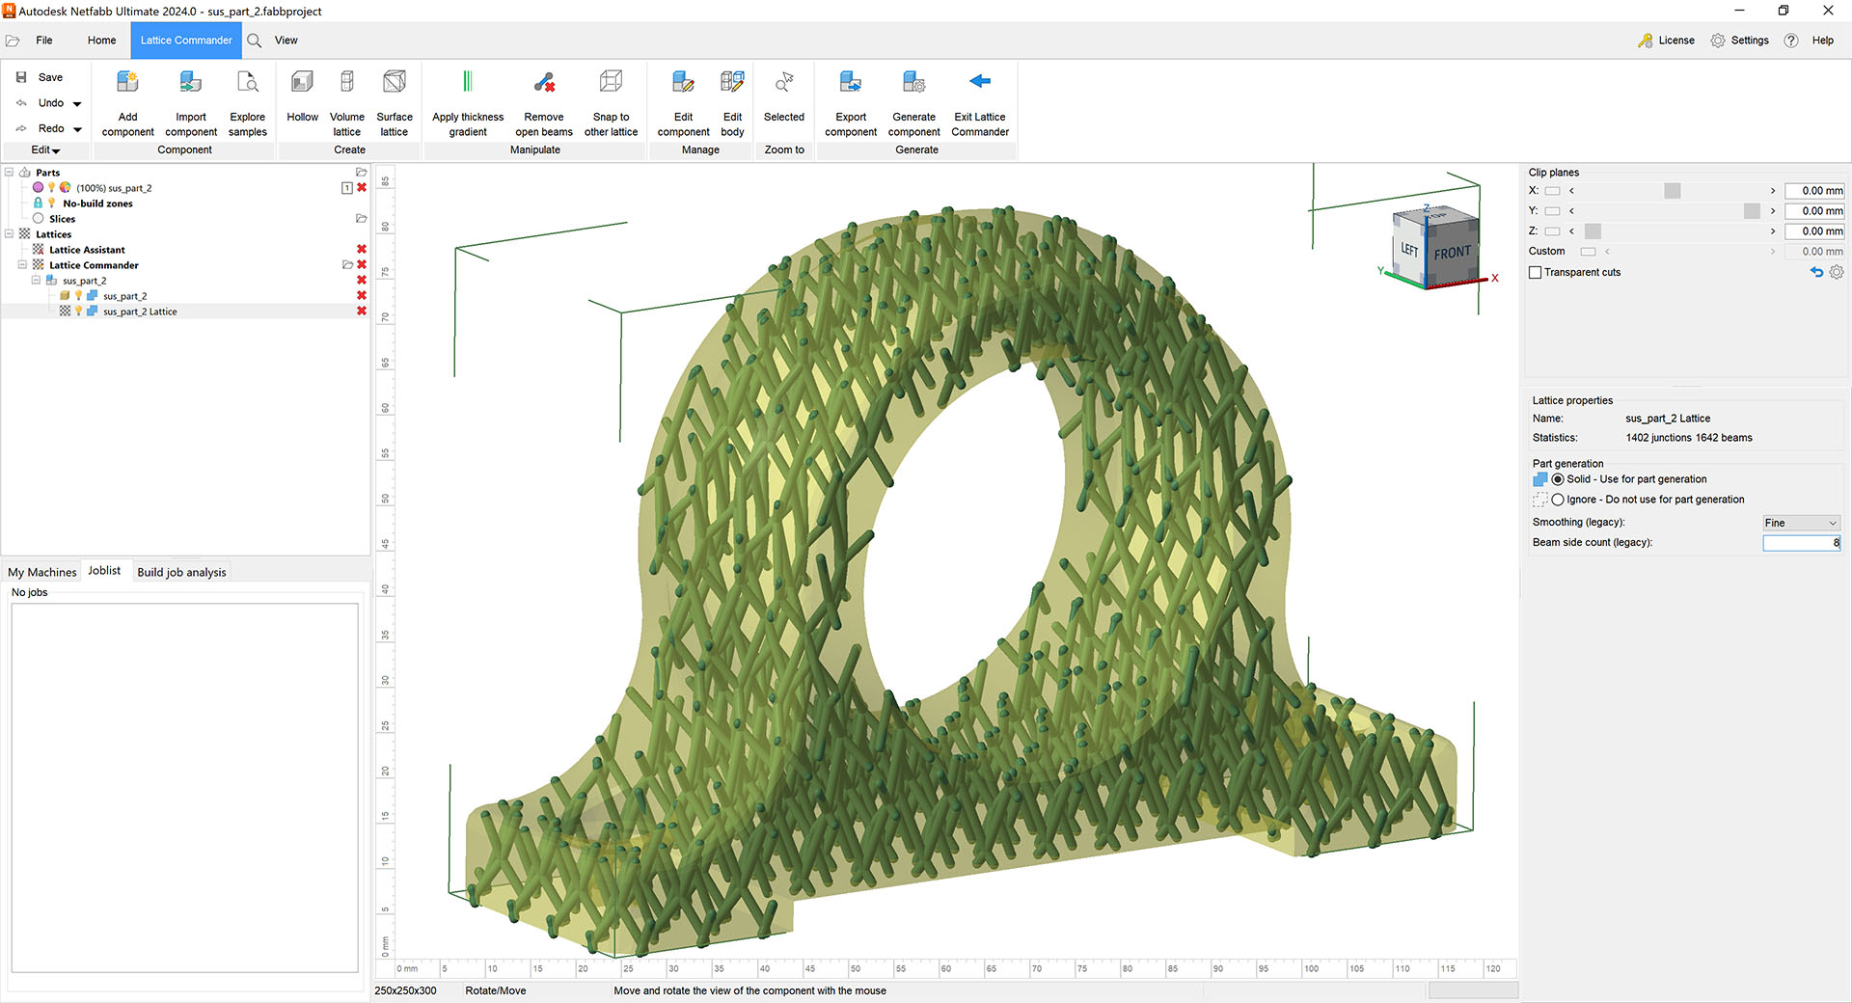Screen dimensions: 1852x1003
Task: Collapse the Lattice Commander tree node
Action: pos(22,265)
